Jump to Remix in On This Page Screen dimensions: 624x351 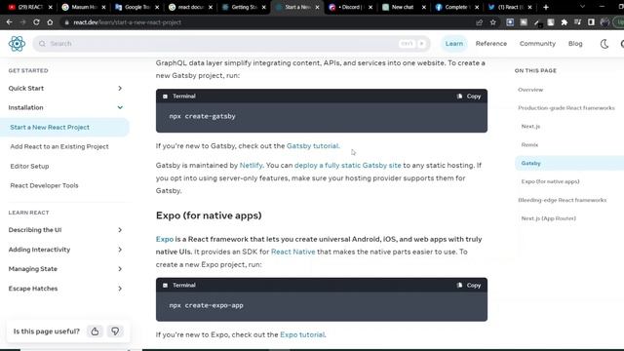pos(529,145)
